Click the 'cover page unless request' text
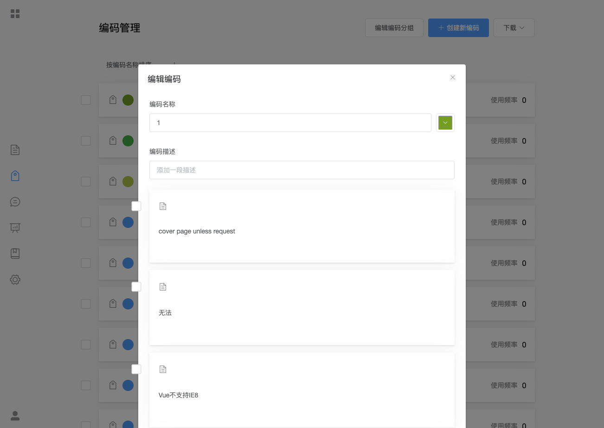 click(x=197, y=231)
